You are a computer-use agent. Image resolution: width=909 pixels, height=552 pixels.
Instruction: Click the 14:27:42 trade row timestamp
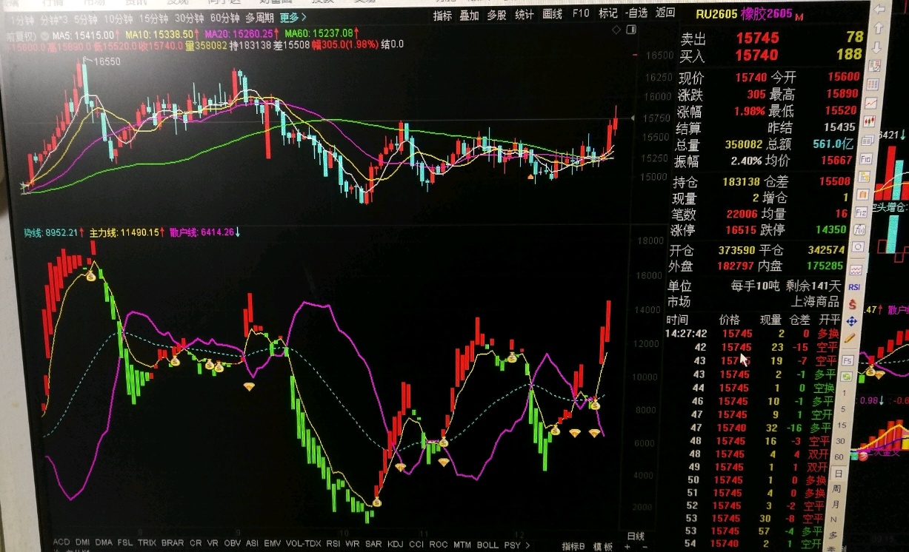686,334
